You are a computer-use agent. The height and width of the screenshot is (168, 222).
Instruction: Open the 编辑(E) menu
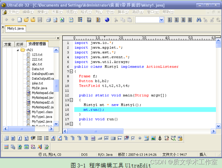pyautogui.click(x=28, y=12)
